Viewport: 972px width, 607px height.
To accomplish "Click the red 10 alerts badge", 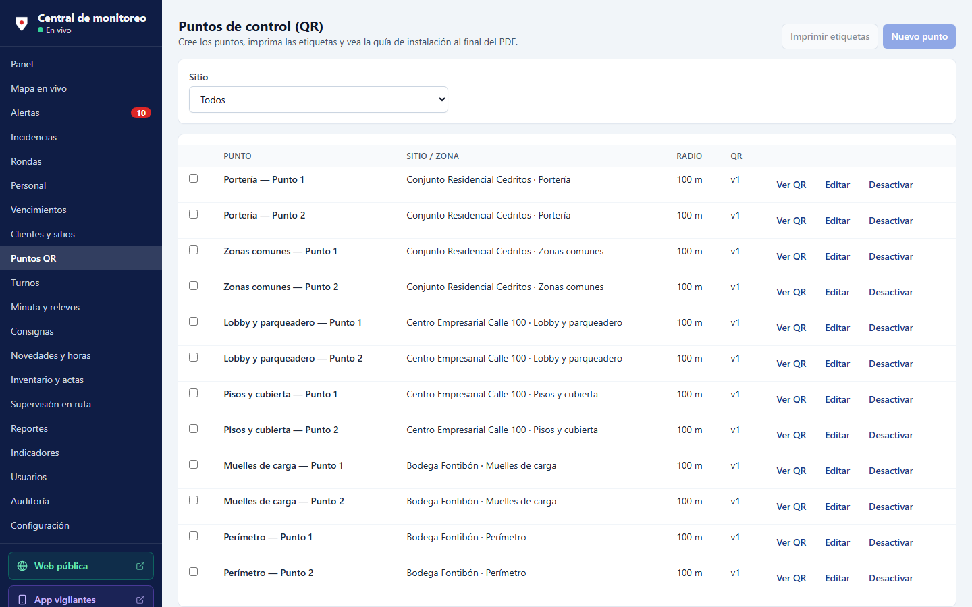I will [x=141, y=113].
